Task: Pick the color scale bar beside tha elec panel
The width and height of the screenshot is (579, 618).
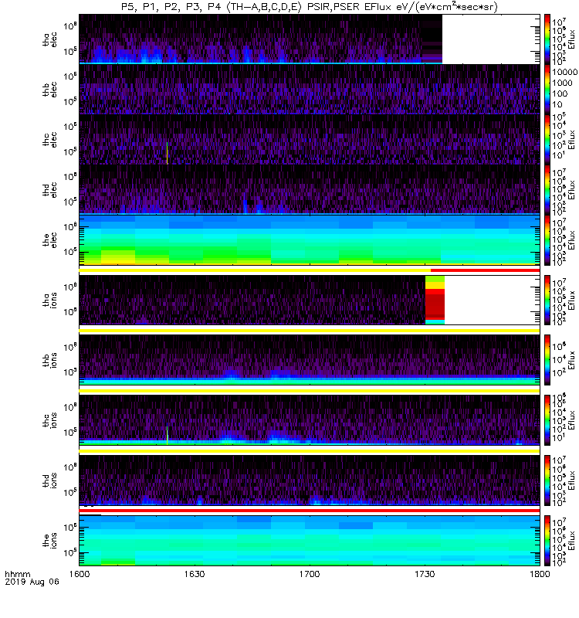Action: click(547, 39)
